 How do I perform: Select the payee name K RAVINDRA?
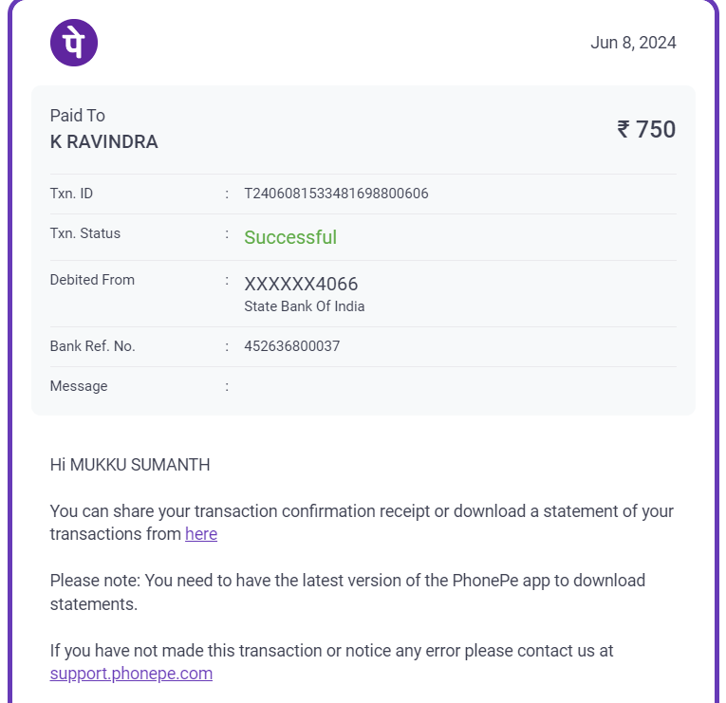104,142
